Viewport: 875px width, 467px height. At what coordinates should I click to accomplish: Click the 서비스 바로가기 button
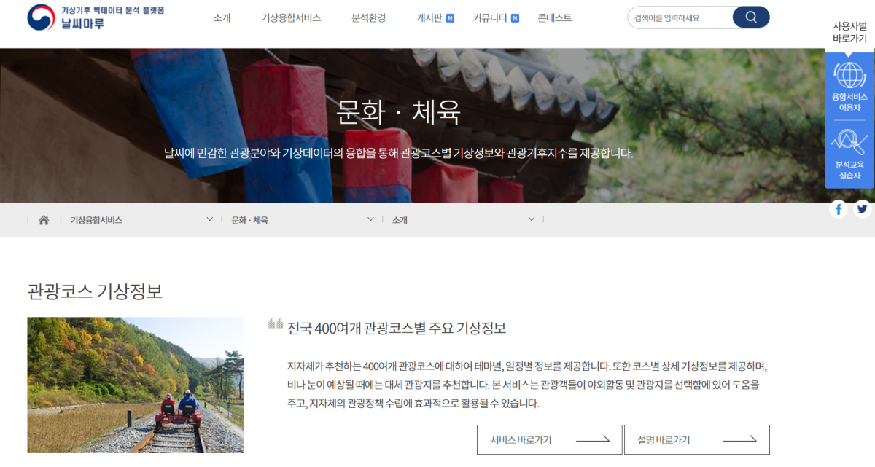pos(548,439)
